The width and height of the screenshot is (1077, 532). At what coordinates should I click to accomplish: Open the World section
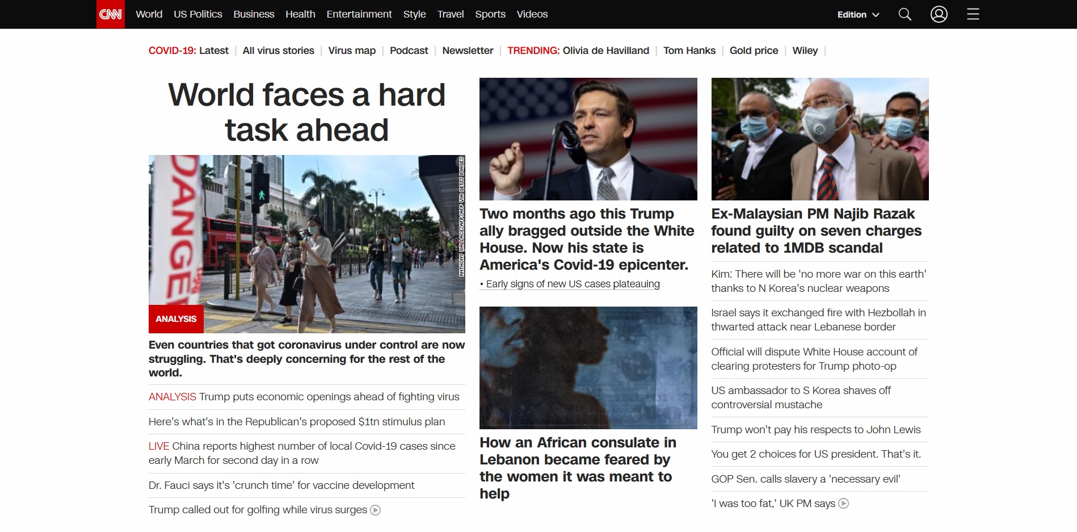pos(149,14)
